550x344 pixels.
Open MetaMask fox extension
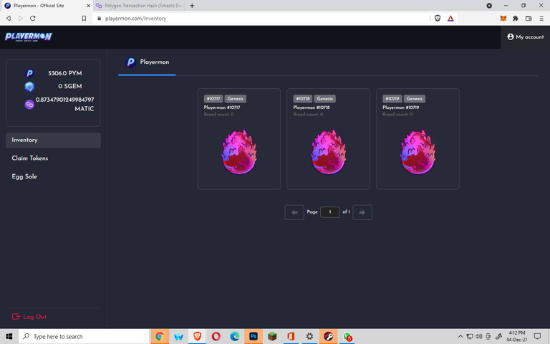503,18
